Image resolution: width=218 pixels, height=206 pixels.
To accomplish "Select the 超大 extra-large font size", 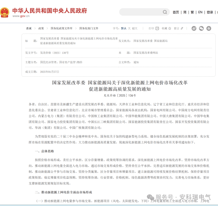I will pos(135,28).
